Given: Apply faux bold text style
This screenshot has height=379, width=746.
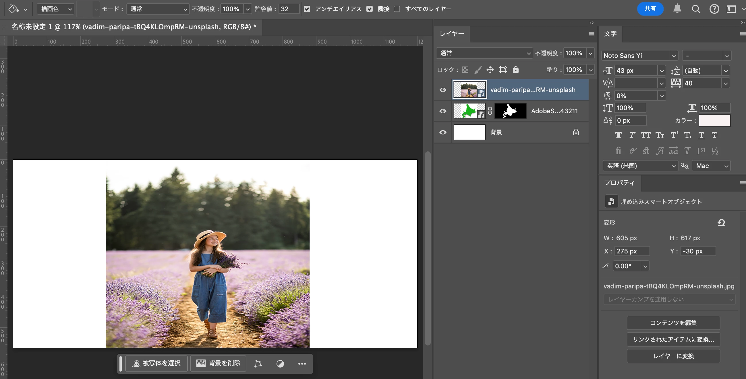Looking at the screenshot, I should (618, 135).
